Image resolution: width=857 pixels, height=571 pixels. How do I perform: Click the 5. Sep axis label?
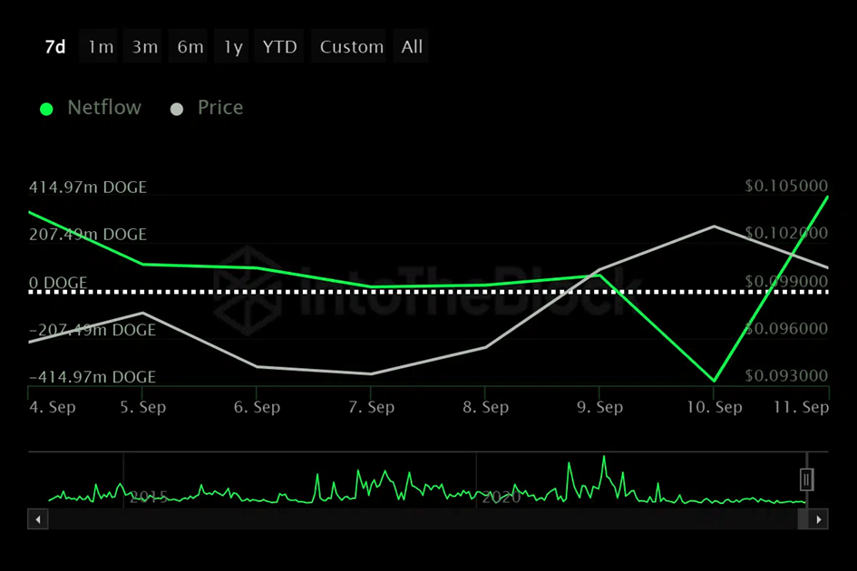pyautogui.click(x=143, y=407)
